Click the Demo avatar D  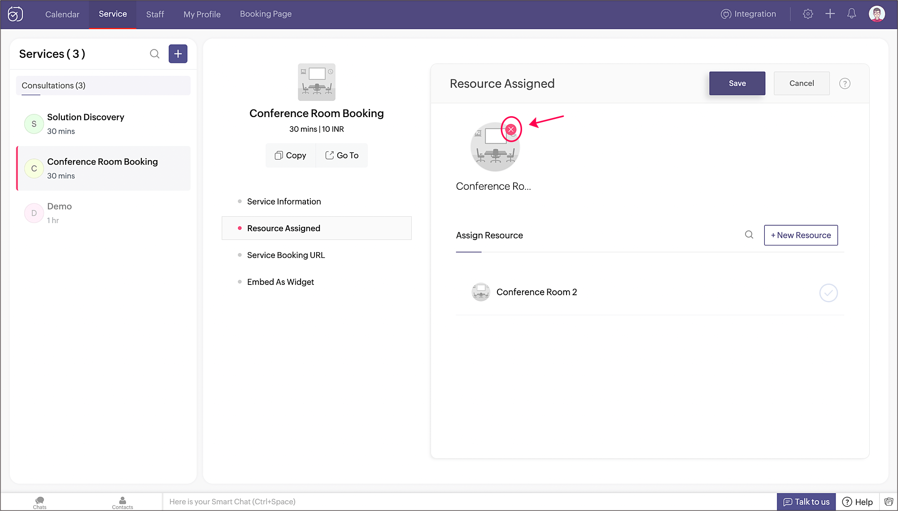coord(34,214)
